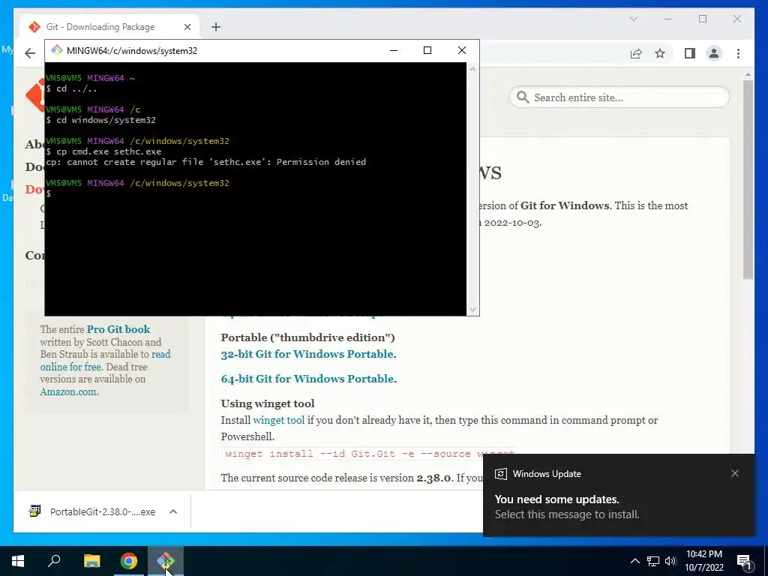Open File Explorer from taskbar
Screen dimensions: 768x576
click(91, 561)
